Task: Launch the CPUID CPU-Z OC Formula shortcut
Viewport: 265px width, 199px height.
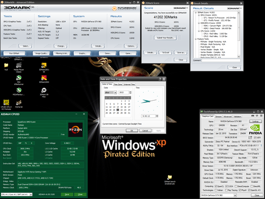Action: tap(6, 103)
